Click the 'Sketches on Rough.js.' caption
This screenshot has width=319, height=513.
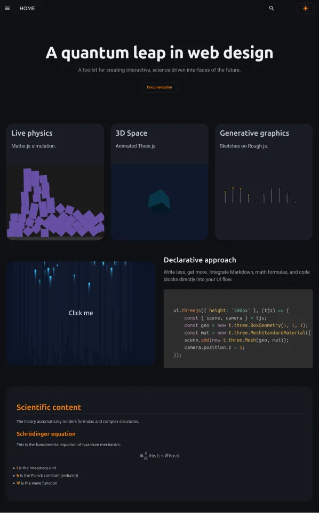point(244,146)
